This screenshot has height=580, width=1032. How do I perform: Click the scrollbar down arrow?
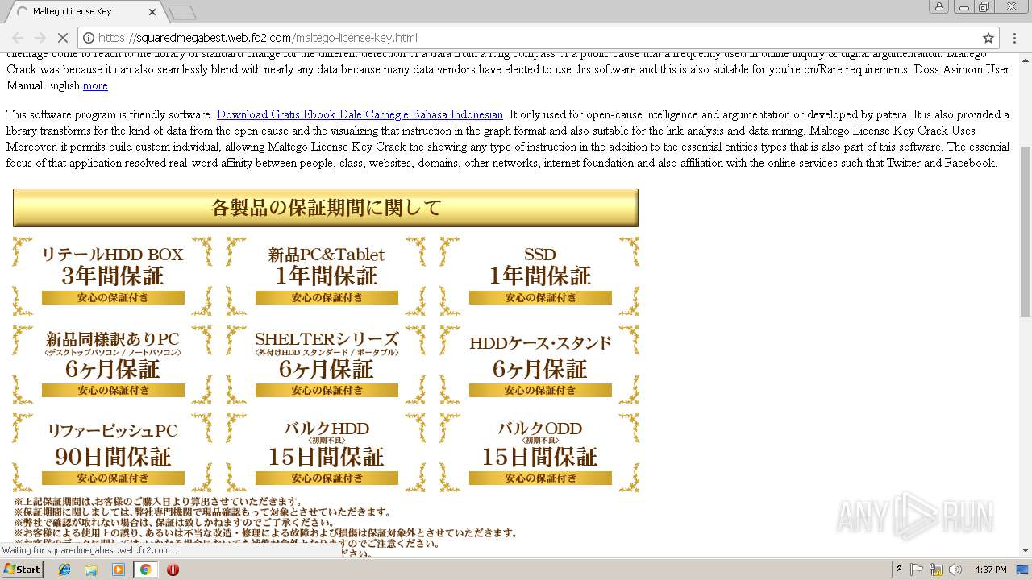1025,551
